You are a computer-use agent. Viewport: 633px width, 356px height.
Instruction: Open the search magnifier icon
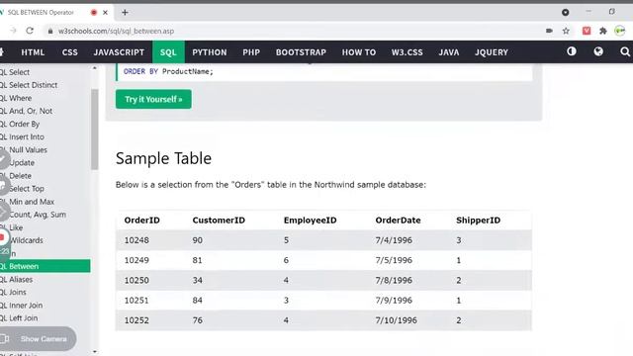point(624,51)
